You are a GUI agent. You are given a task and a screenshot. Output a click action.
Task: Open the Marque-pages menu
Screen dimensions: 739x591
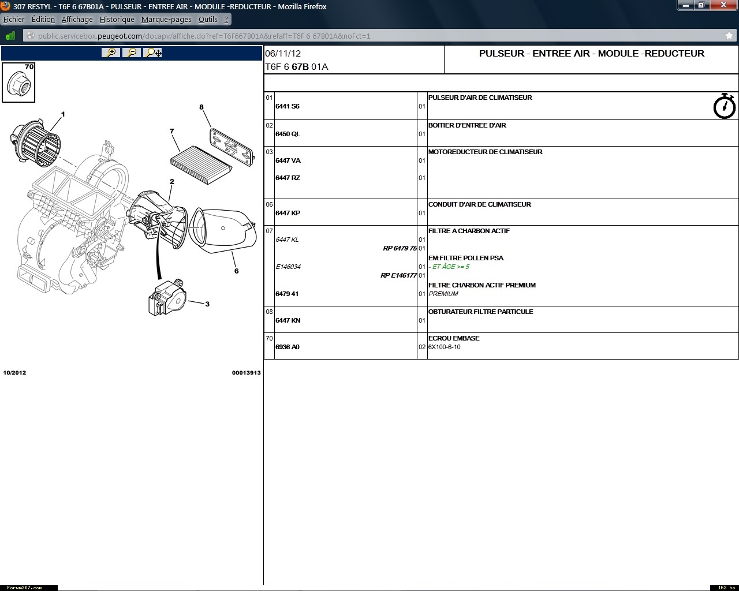pos(166,19)
